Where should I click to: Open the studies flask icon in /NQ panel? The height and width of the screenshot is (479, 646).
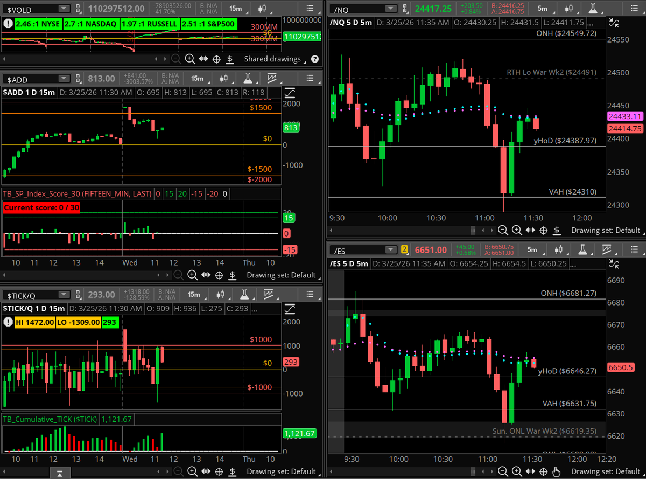click(x=593, y=9)
